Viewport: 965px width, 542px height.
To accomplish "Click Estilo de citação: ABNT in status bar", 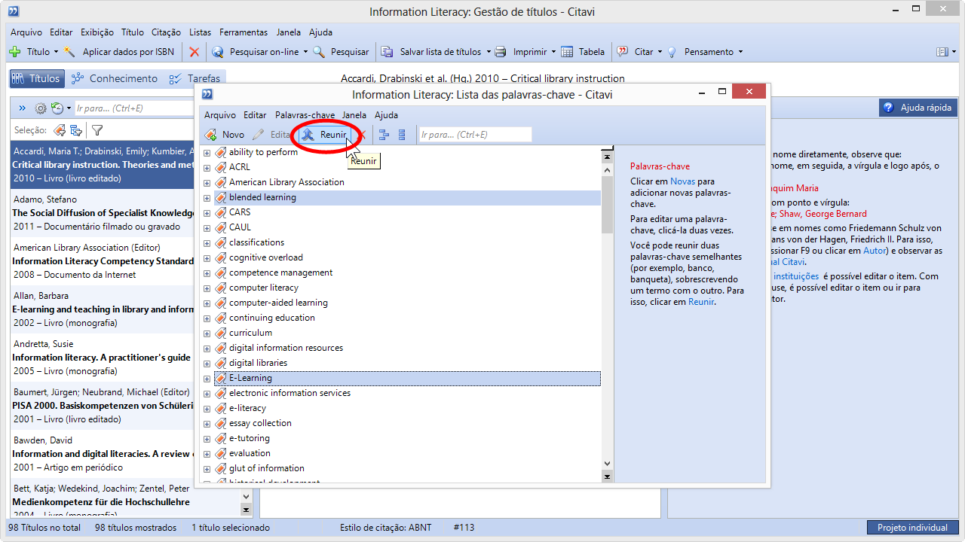I will 385,528.
